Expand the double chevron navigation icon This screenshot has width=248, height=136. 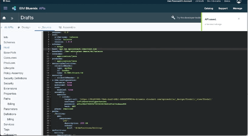point(12,18)
